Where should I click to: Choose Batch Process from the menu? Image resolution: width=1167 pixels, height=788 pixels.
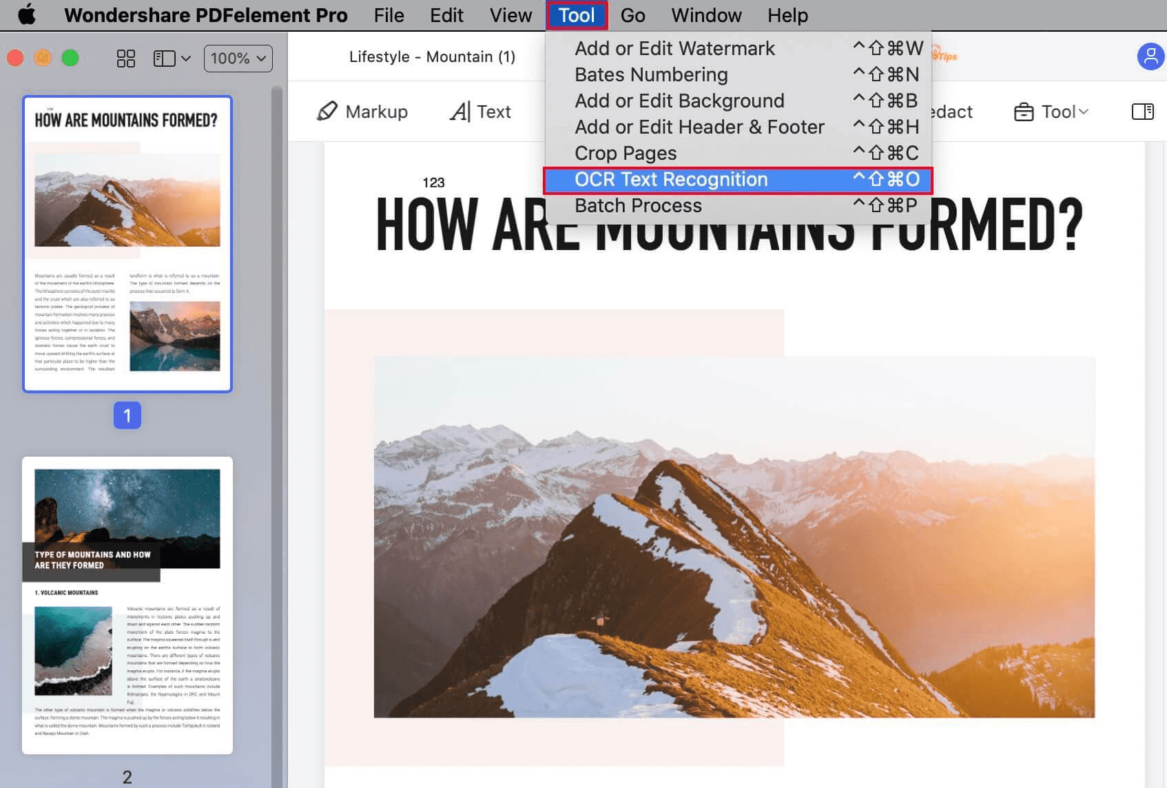638,205
